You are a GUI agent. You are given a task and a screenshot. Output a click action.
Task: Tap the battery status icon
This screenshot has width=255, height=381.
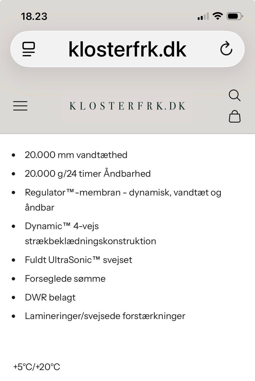point(235,16)
